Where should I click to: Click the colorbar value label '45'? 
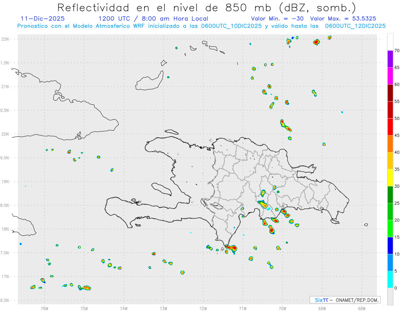point(397,135)
